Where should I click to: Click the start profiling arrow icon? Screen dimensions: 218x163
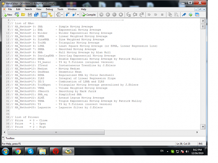point(149,15)
